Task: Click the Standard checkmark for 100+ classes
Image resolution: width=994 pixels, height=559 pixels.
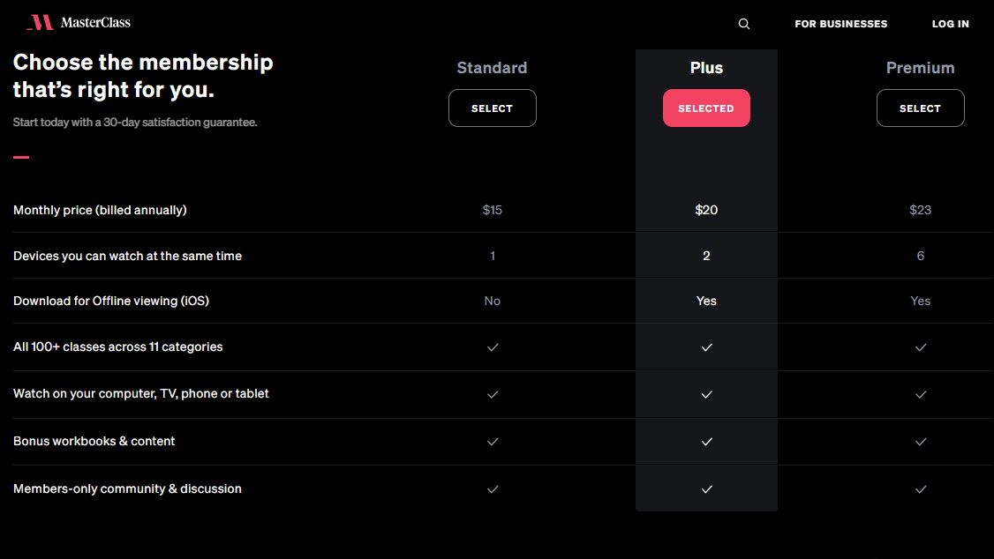Action: (492, 347)
